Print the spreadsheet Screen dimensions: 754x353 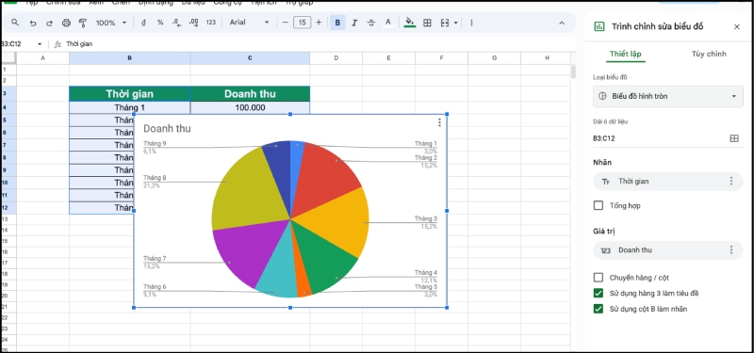click(x=66, y=23)
